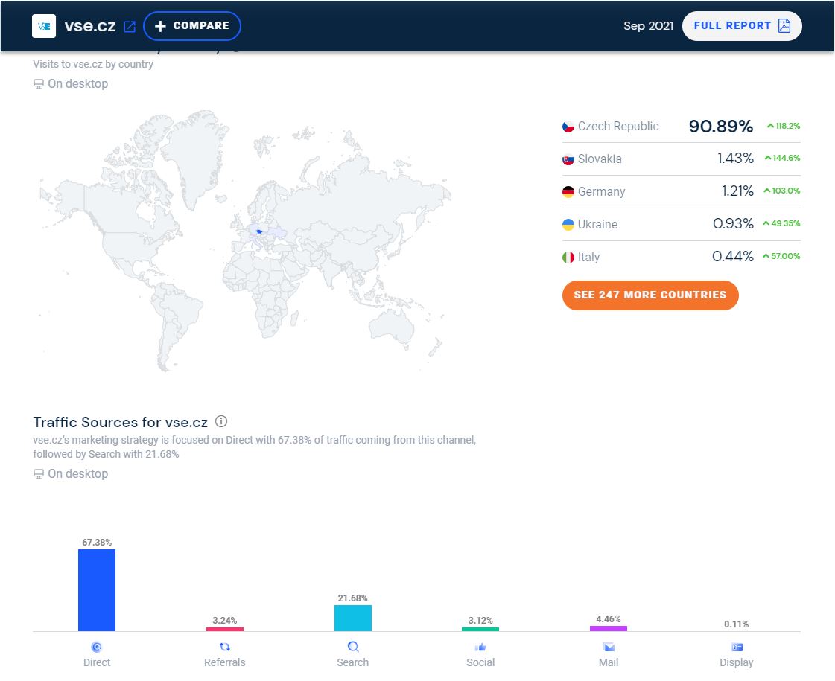Click the 0.11% Display value label
Screen dimensions: 835x681
pos(737,624)
